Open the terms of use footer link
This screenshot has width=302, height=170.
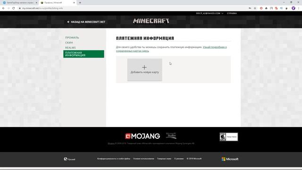click(x=143, y=159)
